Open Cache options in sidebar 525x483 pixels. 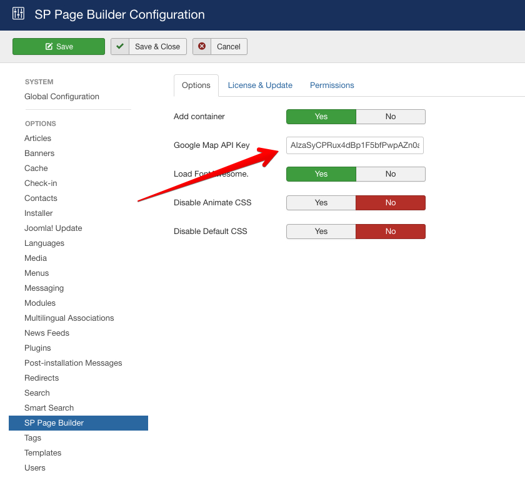[x=36, y=168]
